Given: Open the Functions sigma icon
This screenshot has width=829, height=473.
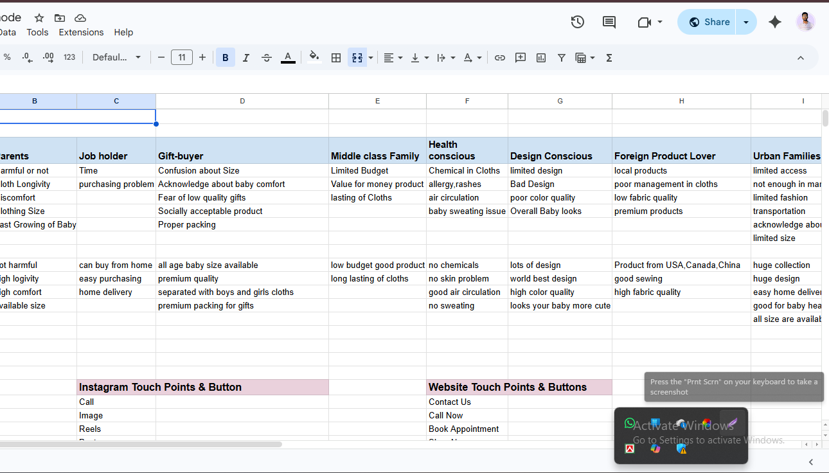Looking at the screenshot, I should pos(609,58).
